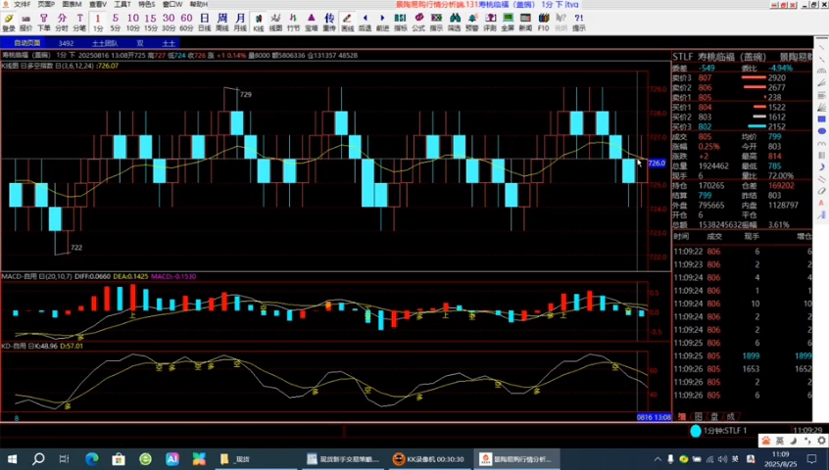Open the notification center icon
This screenshot has height=470, width=829.
click(x=812, y=459)
